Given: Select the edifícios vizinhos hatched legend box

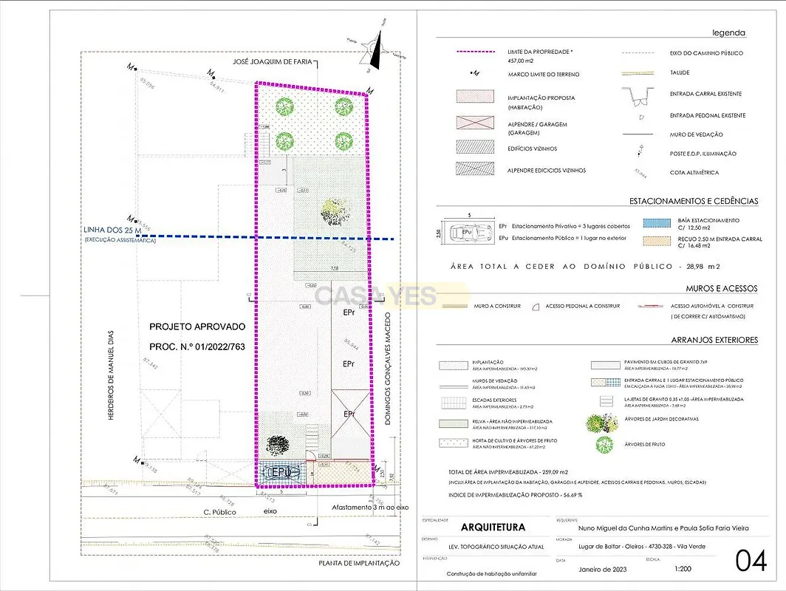Looking at the screenshot, I should (x=475, y=146).
